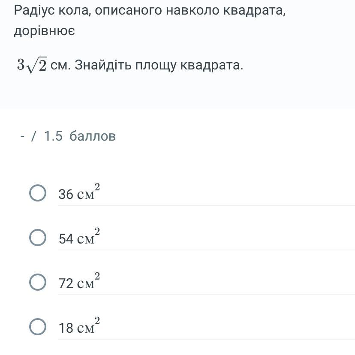Click the divider line under the 72 см² option
The width and height of the screenshot is (355, 355).
click(207, 295)
